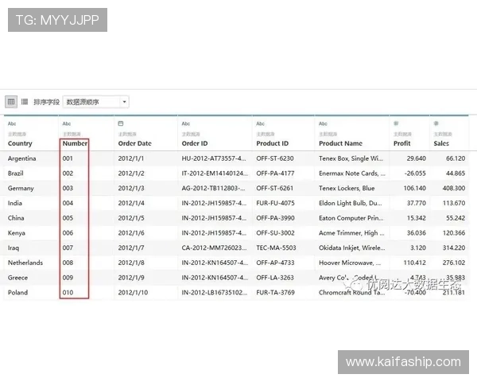
Task: Click the Greece cell
Action: [x=18, y=278]
